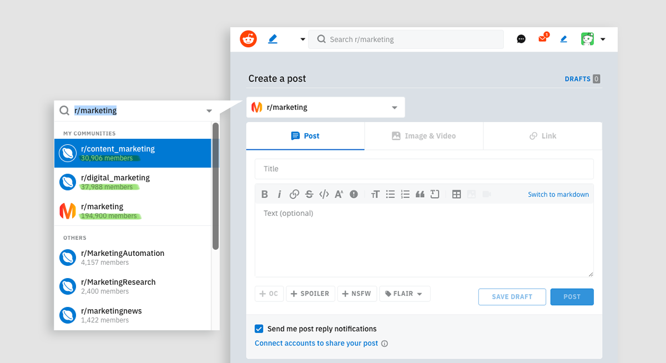Screen dimensions: 666x363
Task: Insert a table in the editor
Action: tap(456, 194)
